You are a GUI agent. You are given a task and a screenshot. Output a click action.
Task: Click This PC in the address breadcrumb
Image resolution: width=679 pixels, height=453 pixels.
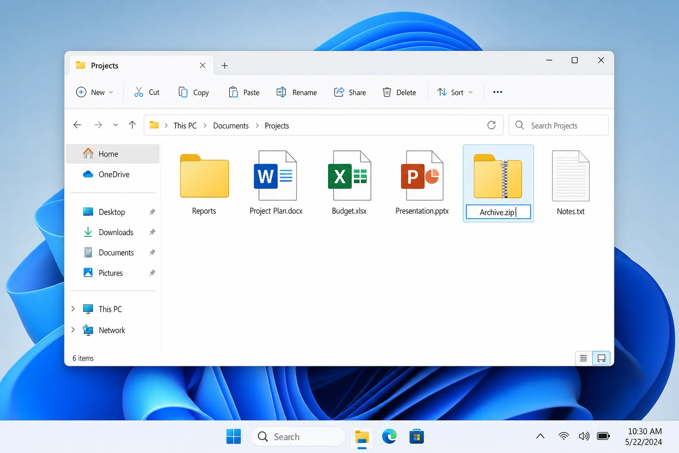tap(185, 126)
